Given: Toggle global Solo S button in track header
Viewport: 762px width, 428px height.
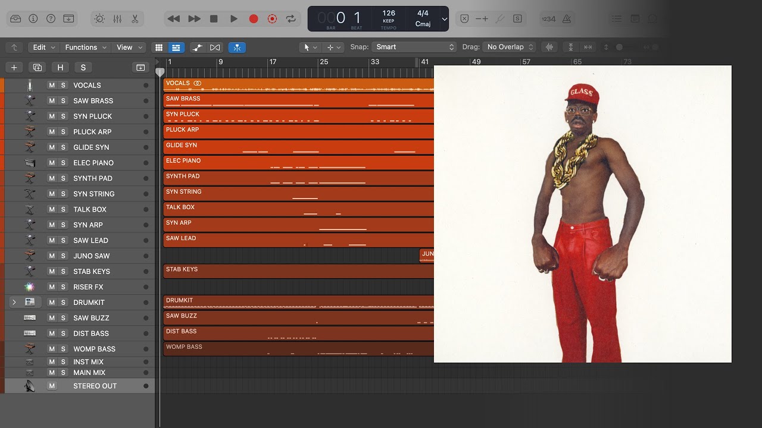Looking at the screenshot, I should click(x=83, y=68).
